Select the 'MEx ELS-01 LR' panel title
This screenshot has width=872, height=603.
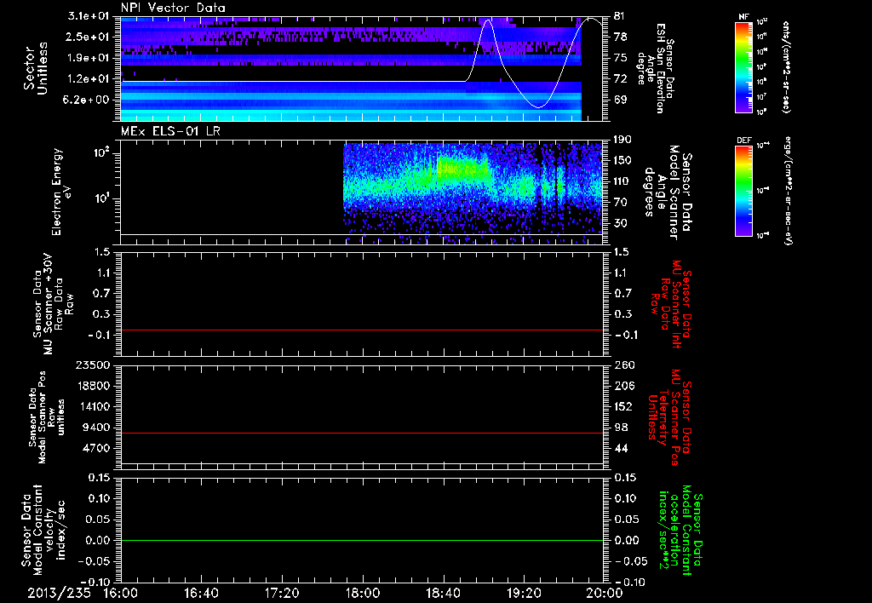pyautogui.click(x=169, y=131)
